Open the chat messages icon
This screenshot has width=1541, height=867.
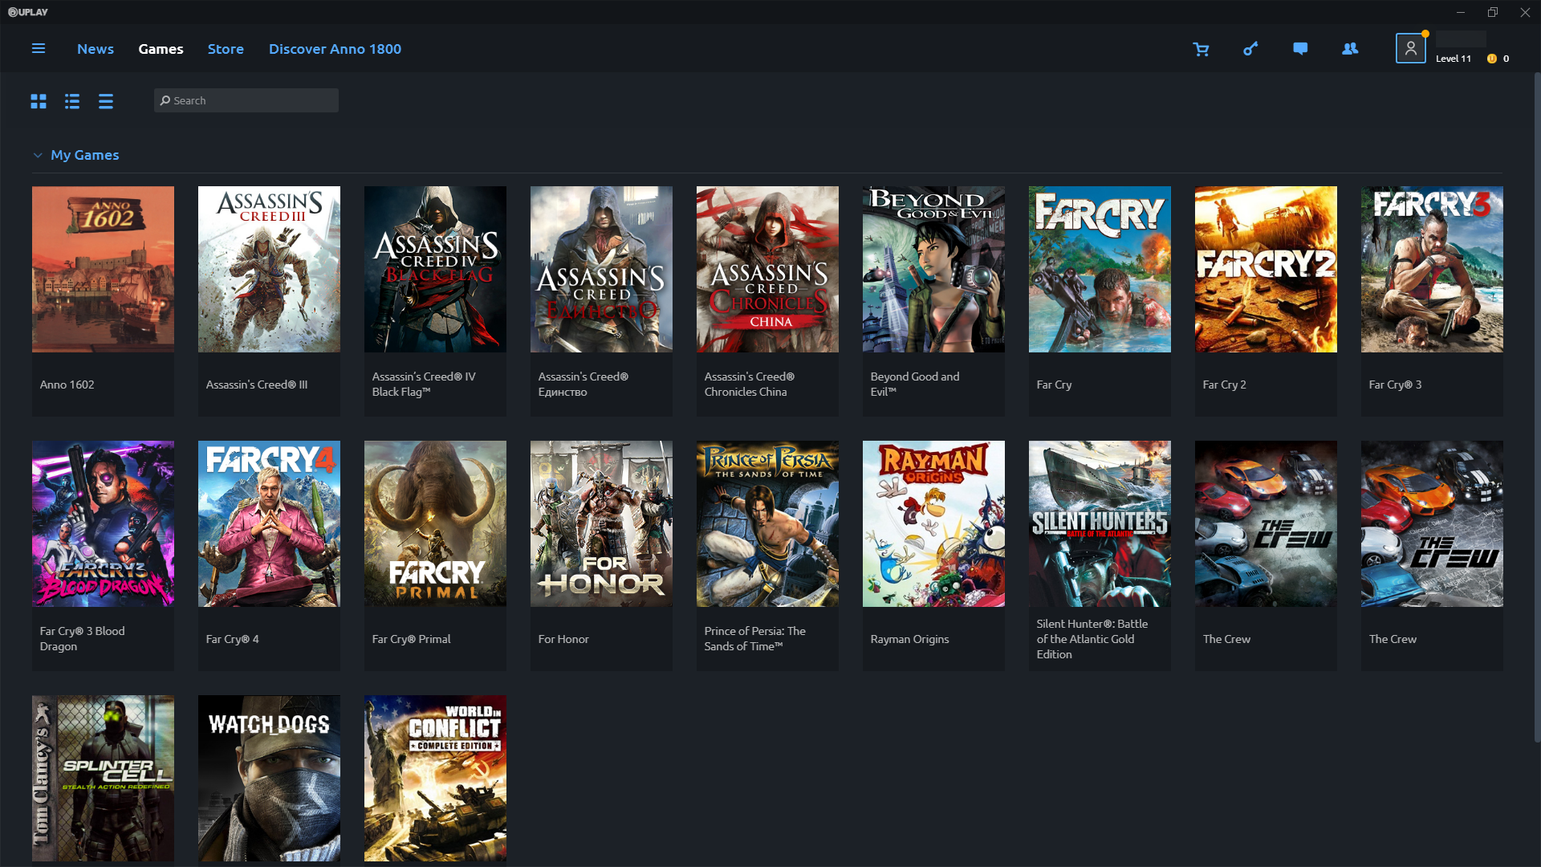click(1300, 49)
